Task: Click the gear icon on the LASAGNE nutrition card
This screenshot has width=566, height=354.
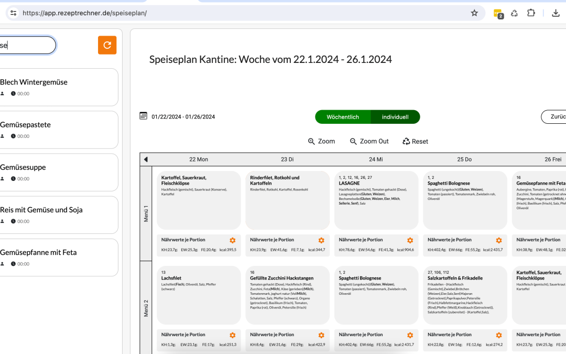Action: pos(410,240)
